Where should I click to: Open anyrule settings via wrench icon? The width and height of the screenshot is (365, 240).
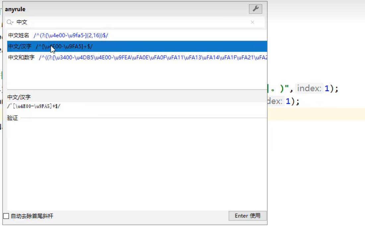coord(255,9)
